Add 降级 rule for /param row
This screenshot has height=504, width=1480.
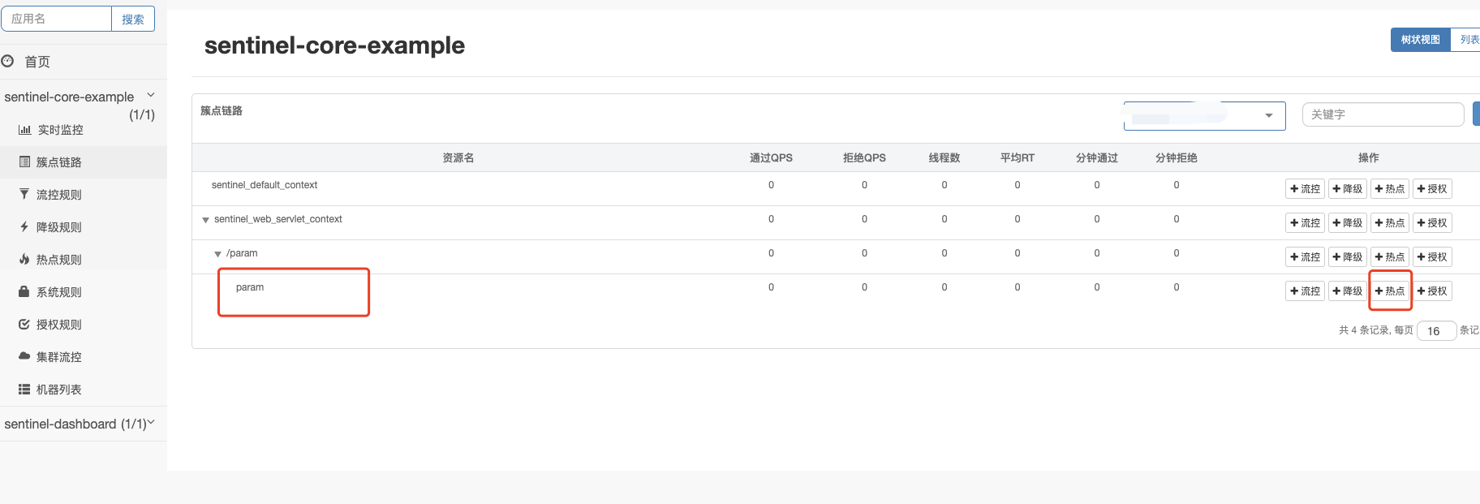(1347, 257)
